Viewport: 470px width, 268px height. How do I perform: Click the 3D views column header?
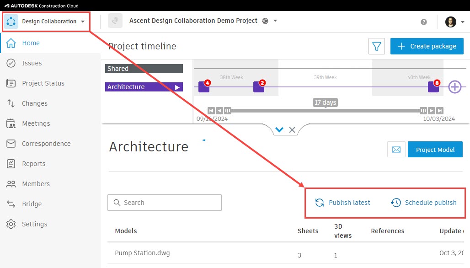343,231
